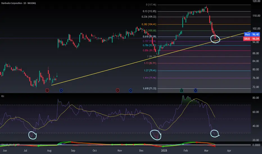Click 102.00 on the price scale
Viewport: 262px width, 154px height.
[x=256, y=29]
